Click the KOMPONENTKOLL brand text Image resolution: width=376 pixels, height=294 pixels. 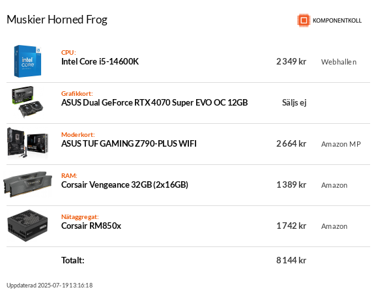coord(337,21)
